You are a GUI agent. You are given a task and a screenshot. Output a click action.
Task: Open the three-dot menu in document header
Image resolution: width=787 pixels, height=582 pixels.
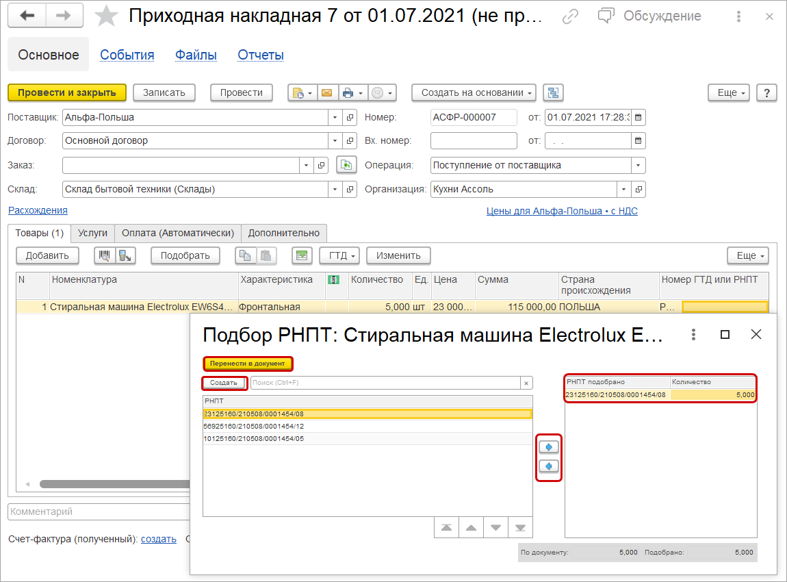tap(738, 16)
